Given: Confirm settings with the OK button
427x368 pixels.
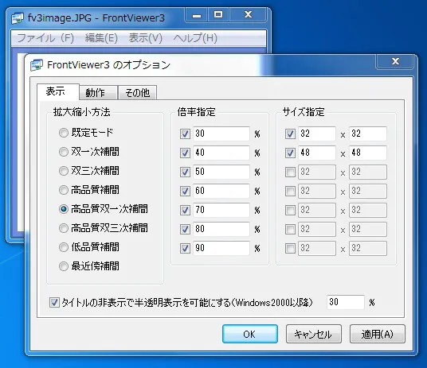Looking at the screenshot, I should point(250,334).
